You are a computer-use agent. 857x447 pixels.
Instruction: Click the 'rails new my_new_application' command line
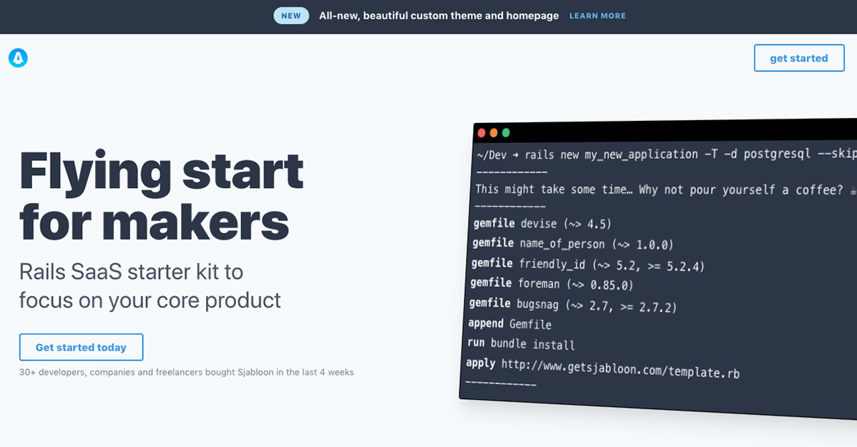pos(666,154)
